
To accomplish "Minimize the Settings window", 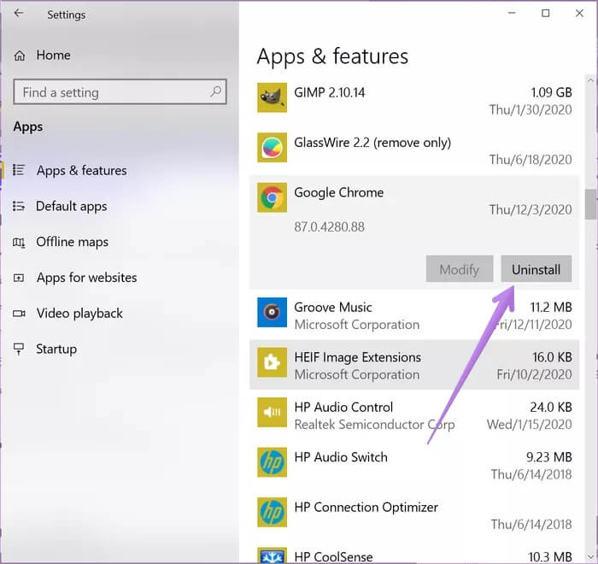I will [512, 14].
